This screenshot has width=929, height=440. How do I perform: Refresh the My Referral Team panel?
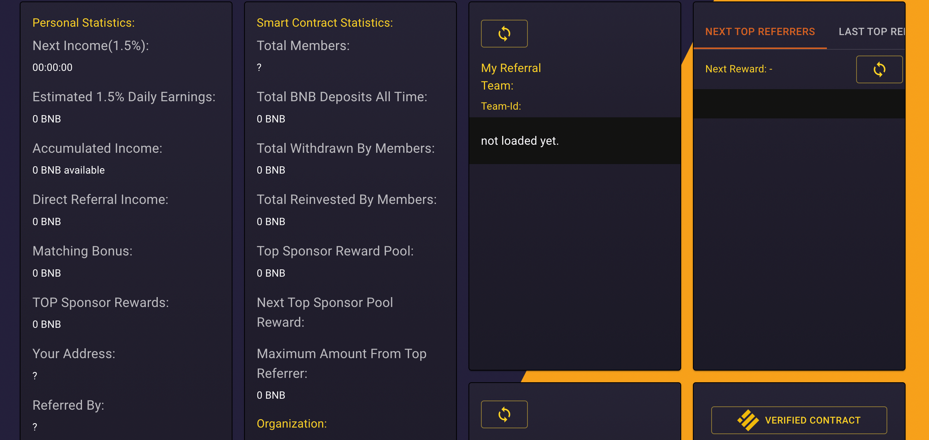pyautogui.click(x=504, y=34)
